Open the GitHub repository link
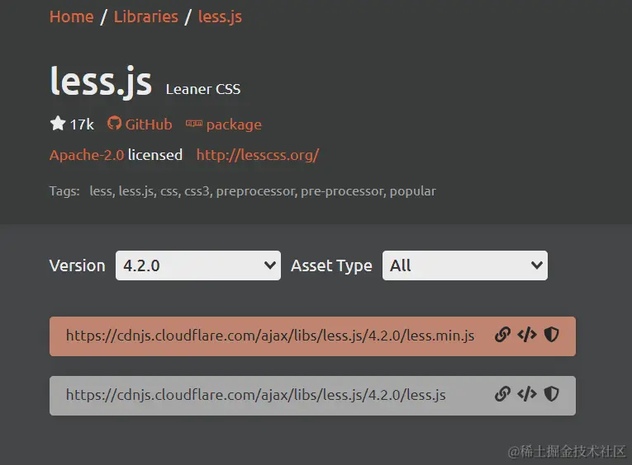The width and height of the screenshot is (632, 465). 149,124
